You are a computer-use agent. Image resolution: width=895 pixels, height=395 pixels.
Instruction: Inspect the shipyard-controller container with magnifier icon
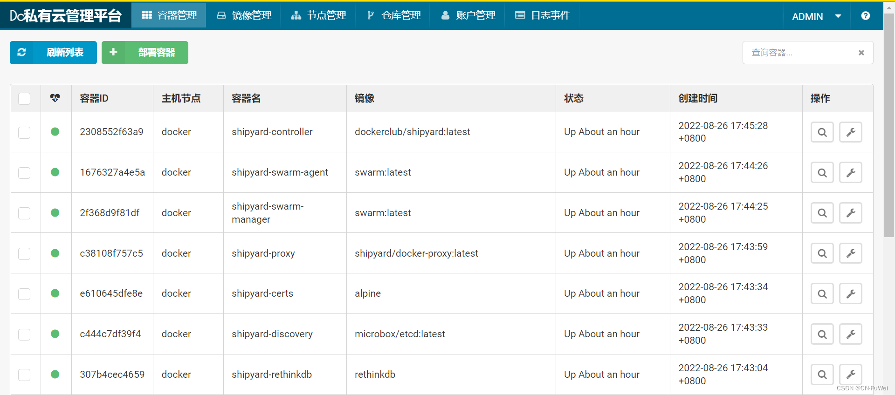pyautogui.click(x=822, y=132)
